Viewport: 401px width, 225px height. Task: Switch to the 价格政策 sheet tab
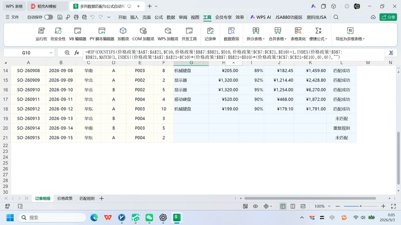(x=65, y=198)
